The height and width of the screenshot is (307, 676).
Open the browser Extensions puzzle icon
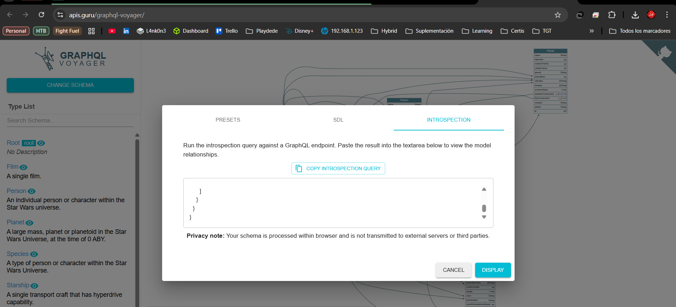[612, 15]
